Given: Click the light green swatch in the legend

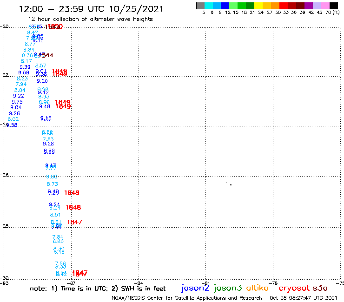Looking at the screenshot, I should coord(233,6).
